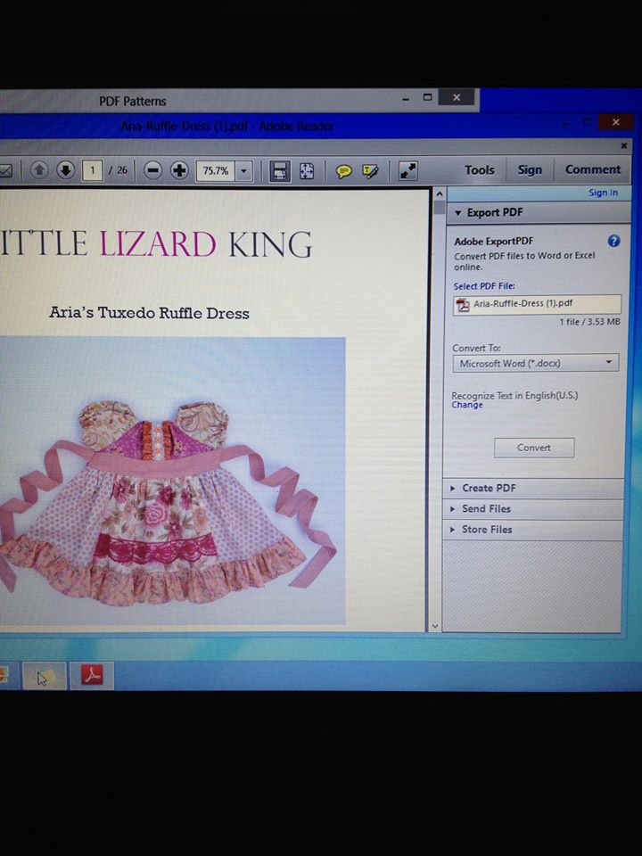Expand the Send Files section
The width and height of the screenshot is (642, 856).
click(x=533, y=509)
